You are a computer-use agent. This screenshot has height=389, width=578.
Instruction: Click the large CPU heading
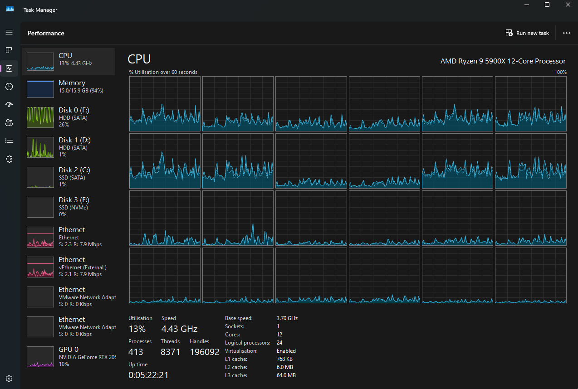[139, 59]
